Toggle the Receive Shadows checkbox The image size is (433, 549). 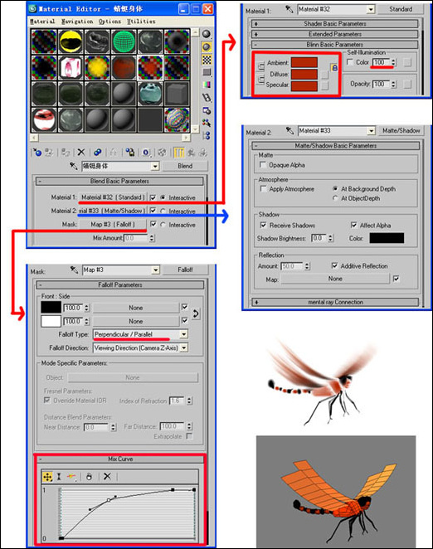263,225
